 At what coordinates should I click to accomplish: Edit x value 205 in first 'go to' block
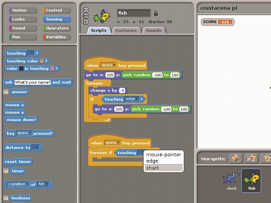110,75
